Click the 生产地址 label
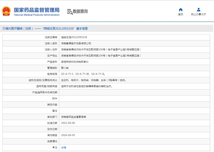Viewport: 214px width, 152px height. click(x=52, y=56)
